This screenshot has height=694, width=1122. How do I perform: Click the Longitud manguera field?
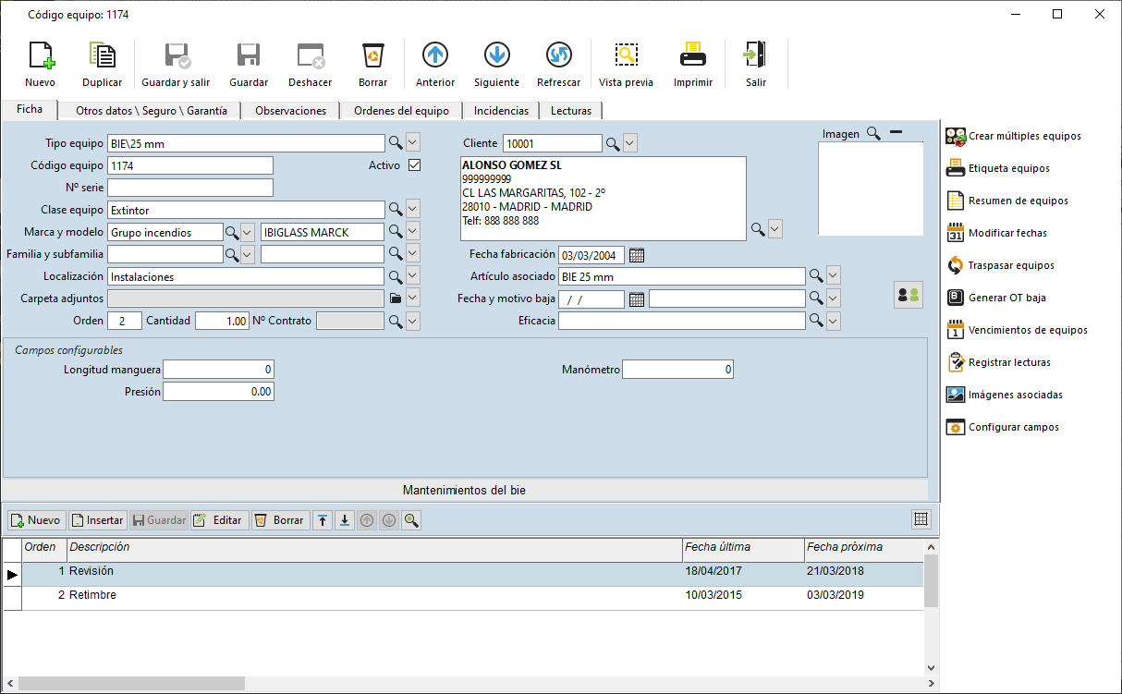(218, 370)
